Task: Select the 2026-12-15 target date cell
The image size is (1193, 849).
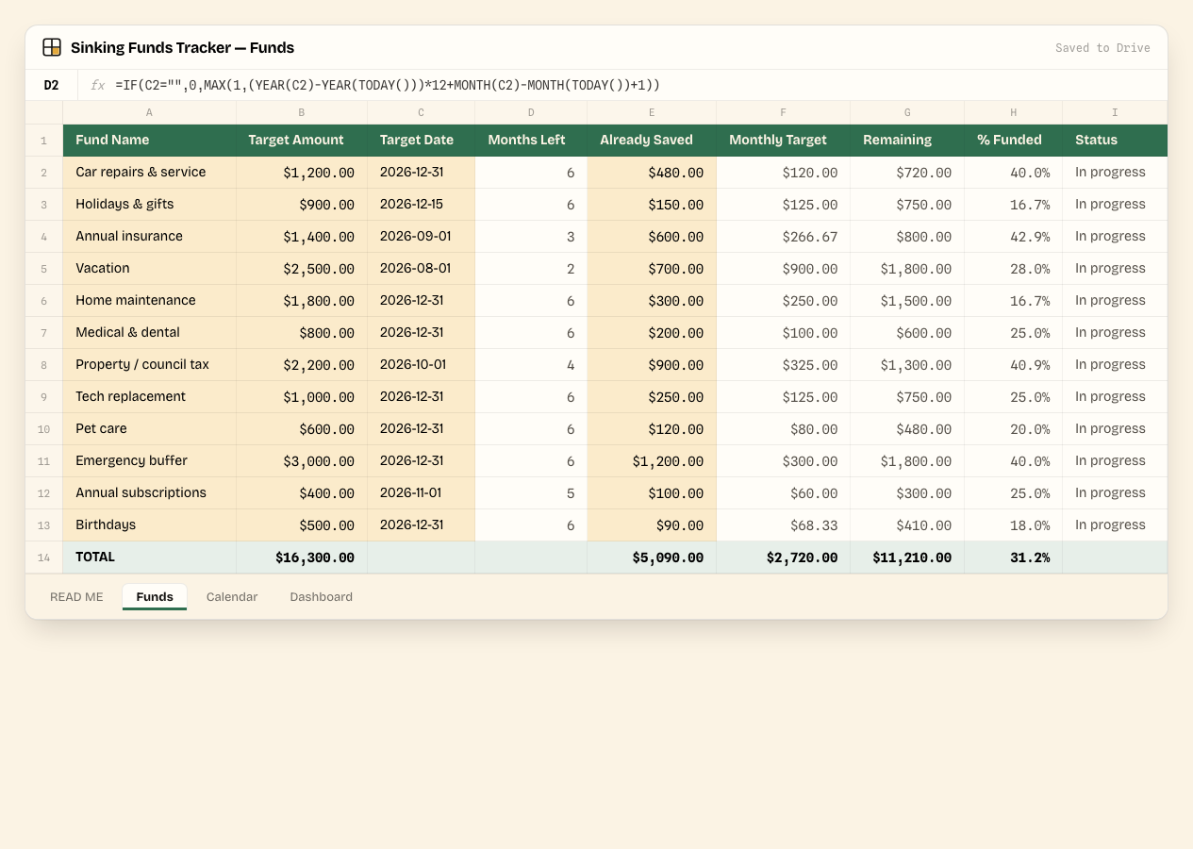Action: 422,205
